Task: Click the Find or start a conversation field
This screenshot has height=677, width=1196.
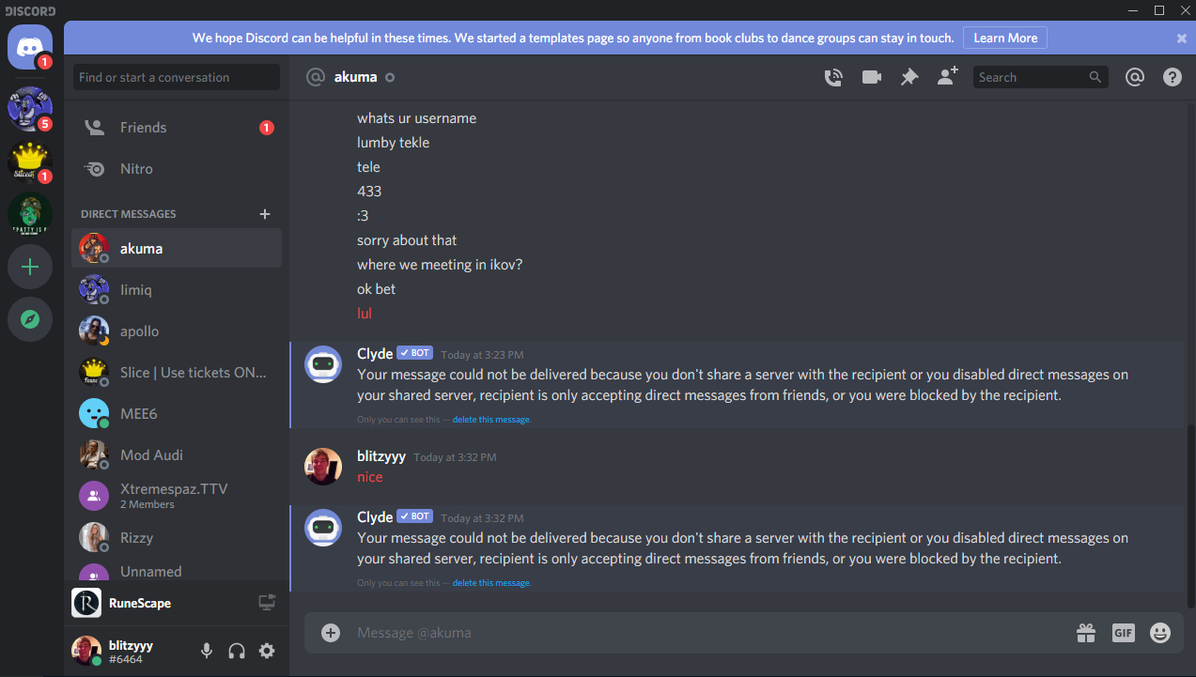Action: 177,77
